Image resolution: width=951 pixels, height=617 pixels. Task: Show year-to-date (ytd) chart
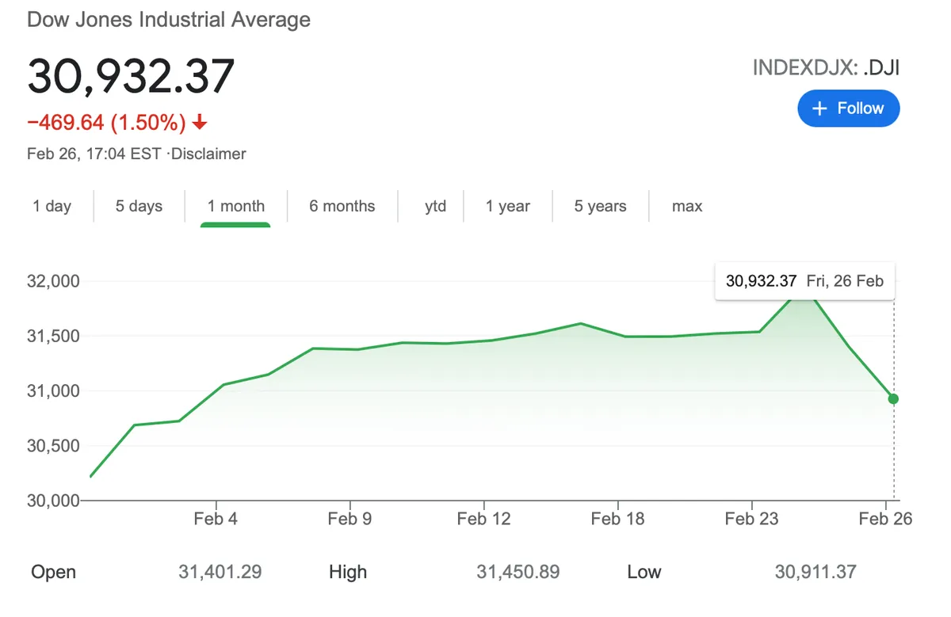[x=435, y=207]
